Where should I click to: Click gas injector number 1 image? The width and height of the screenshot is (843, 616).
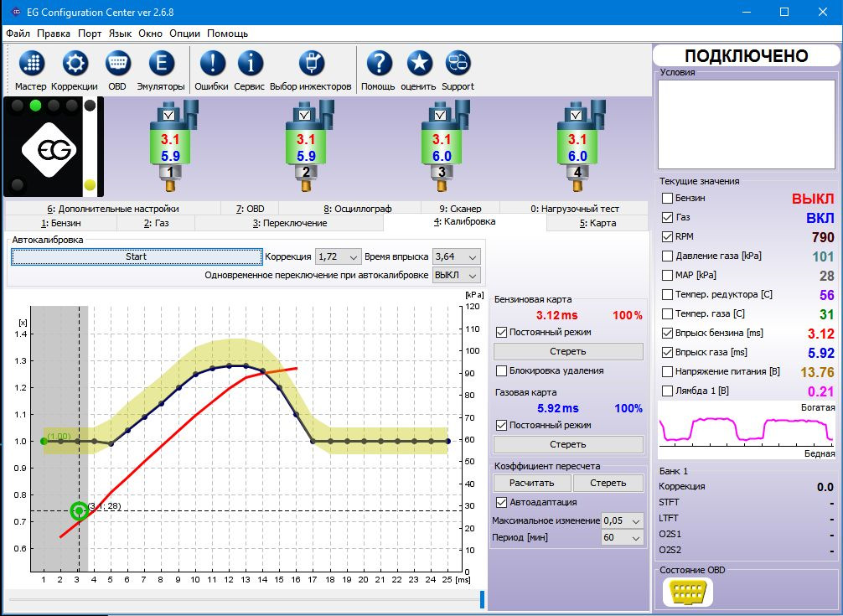pos(172,146)
